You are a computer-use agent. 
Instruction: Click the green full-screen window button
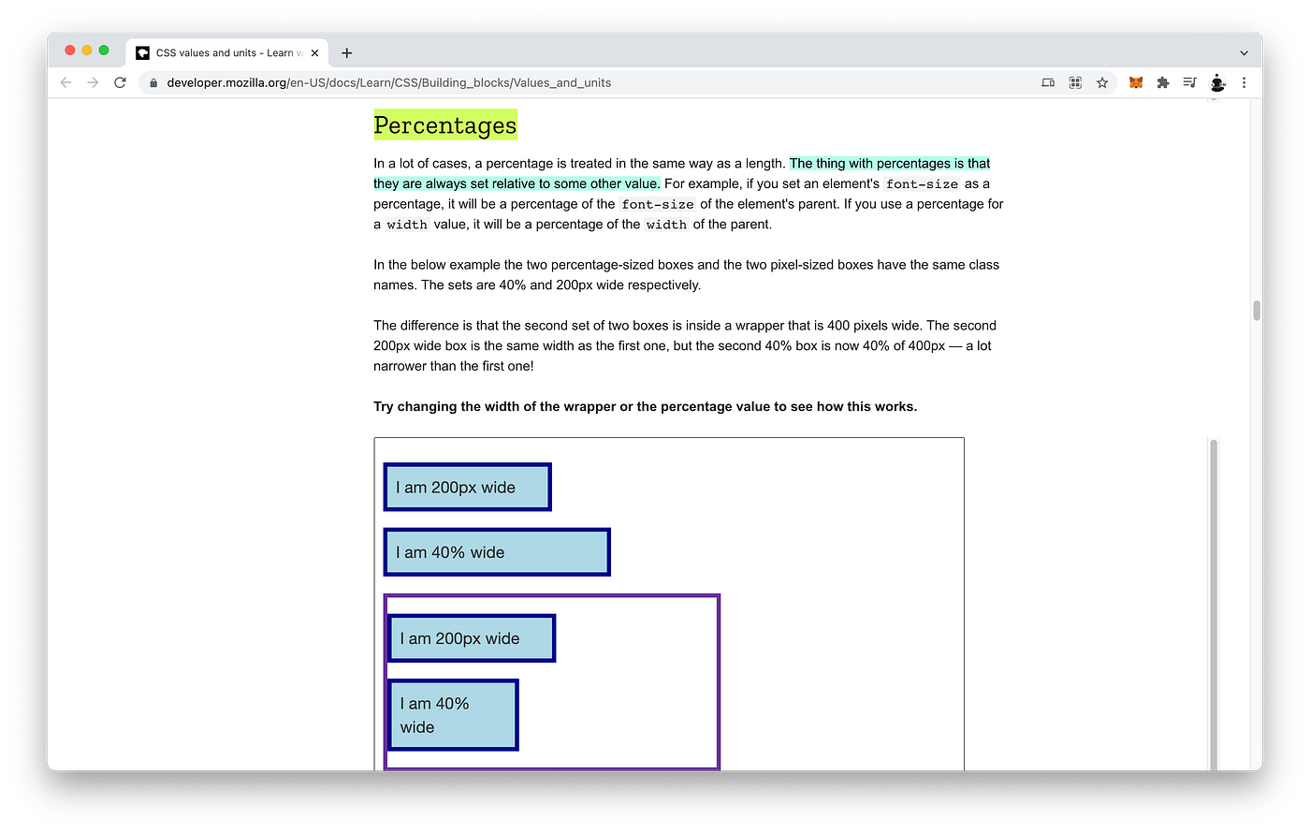(103, 50)
